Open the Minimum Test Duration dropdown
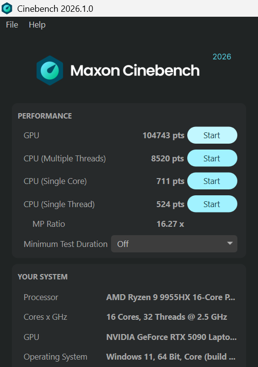The image size is (258, 367). (x=174, y=244)
